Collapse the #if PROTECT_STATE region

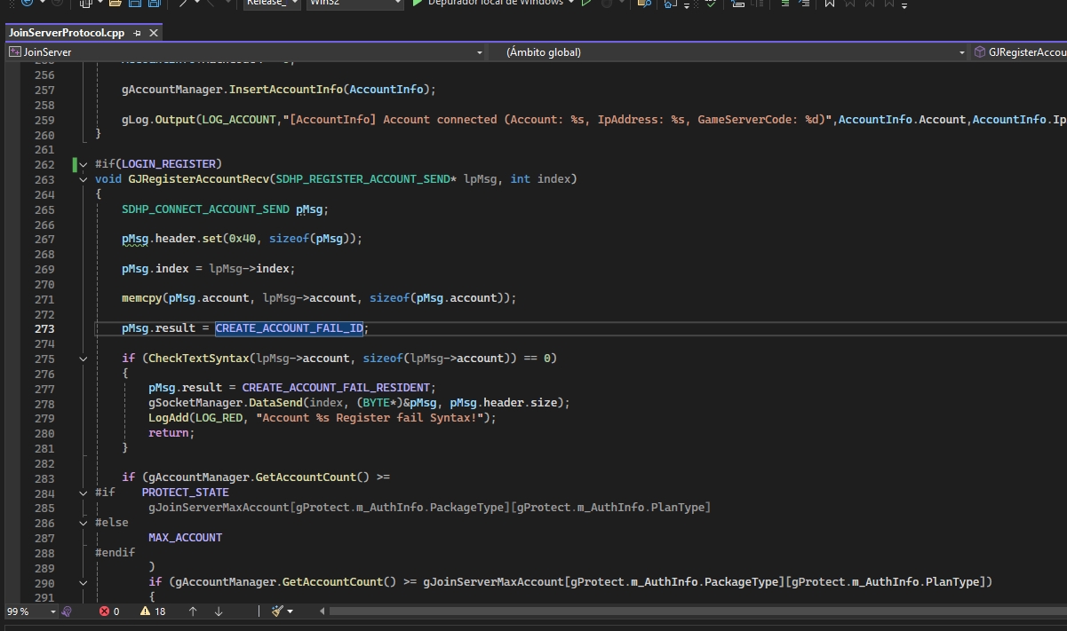point(83,493)
